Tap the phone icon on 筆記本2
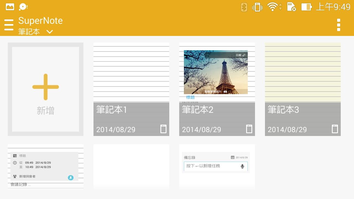 point(249,129)
